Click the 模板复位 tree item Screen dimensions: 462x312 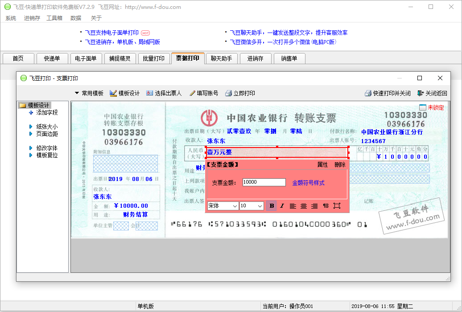pos(44,155)
